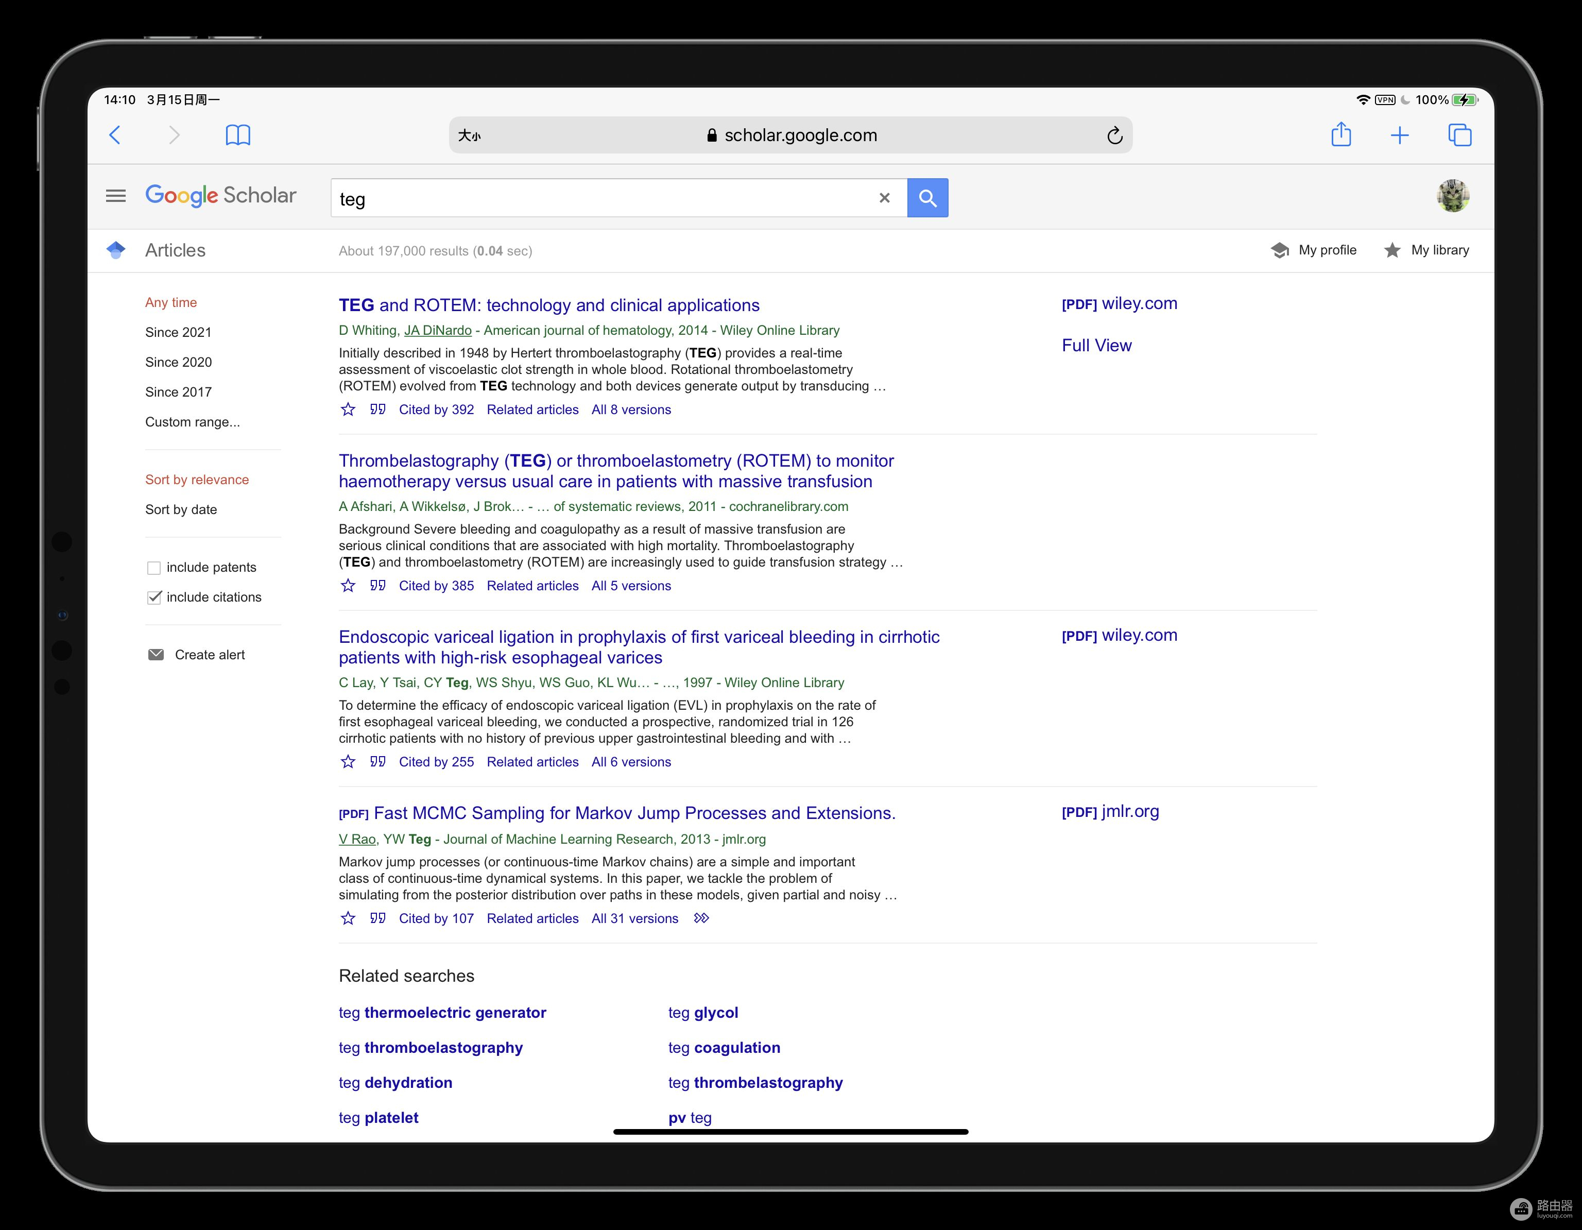Click Create alert link
The width and height of the screenshot is (1582, 1230).
tap(210, 655)
